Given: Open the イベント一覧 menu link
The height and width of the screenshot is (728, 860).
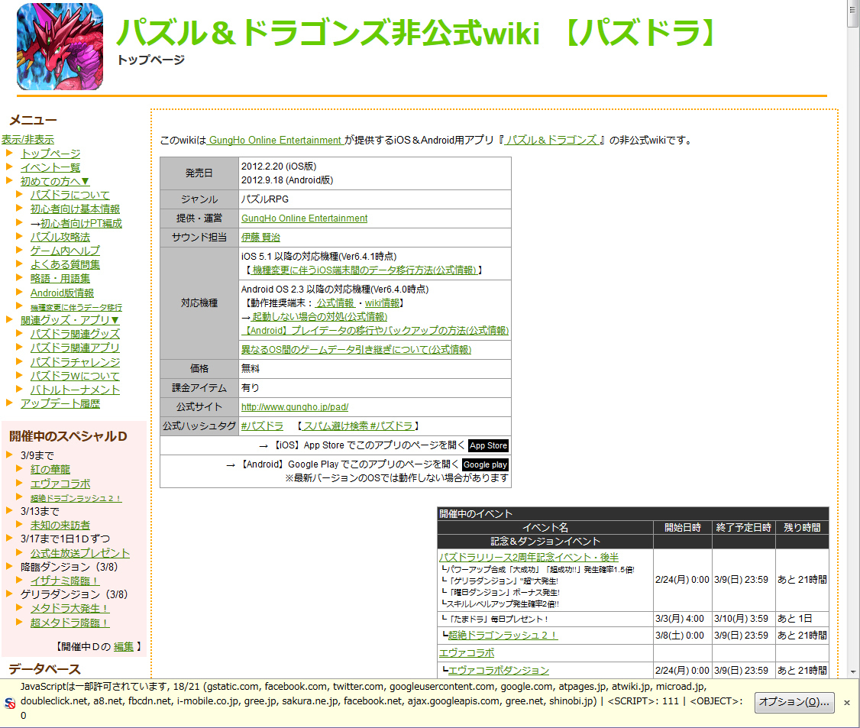Looking at the screenshot, I should pos(50,167).
